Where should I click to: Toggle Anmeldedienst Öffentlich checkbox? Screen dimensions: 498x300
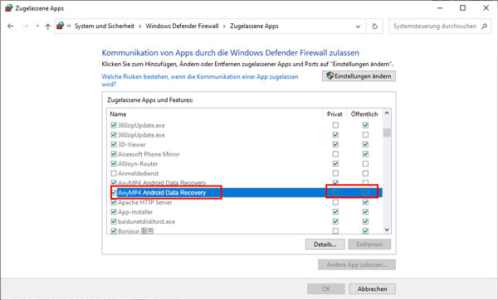365,173
